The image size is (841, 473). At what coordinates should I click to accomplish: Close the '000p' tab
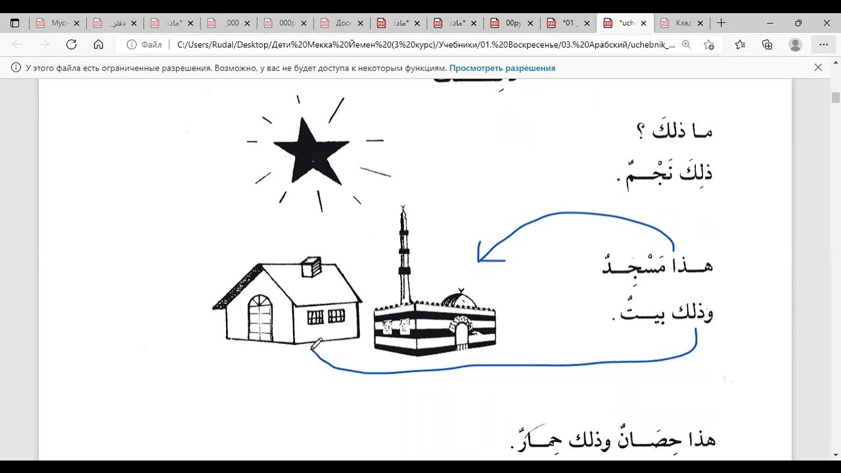point(304,23)
